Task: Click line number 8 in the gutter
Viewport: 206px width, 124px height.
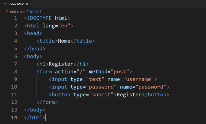Action: click(16, 72)
